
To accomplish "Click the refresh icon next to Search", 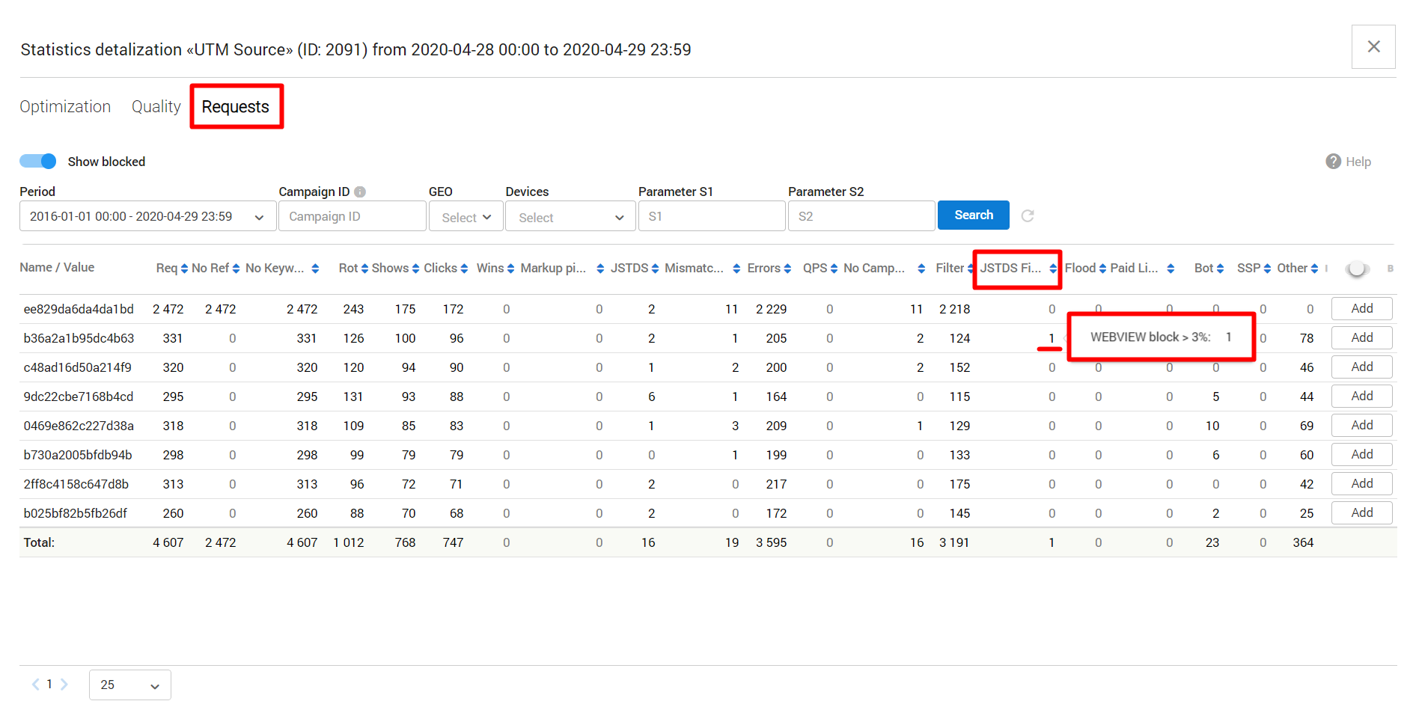I will 1028,215.
